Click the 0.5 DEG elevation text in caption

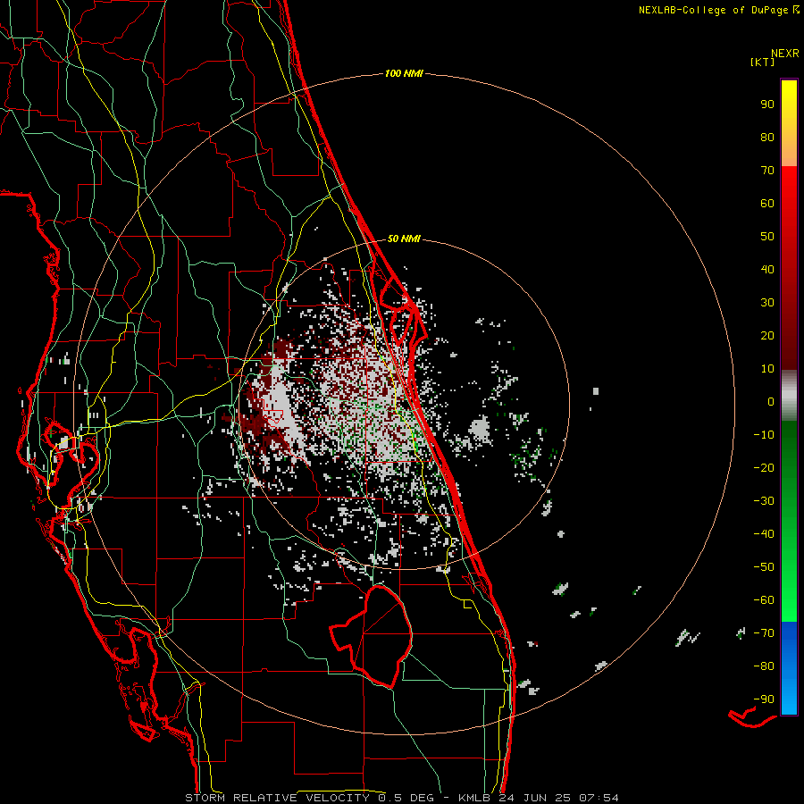406,798
